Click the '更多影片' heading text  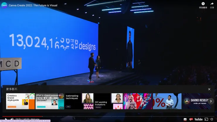(12, 89)
